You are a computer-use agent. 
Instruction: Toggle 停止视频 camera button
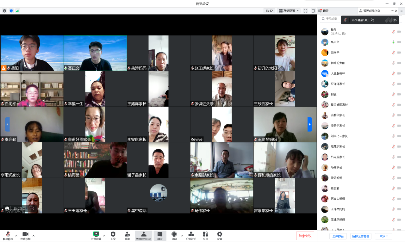25,234
